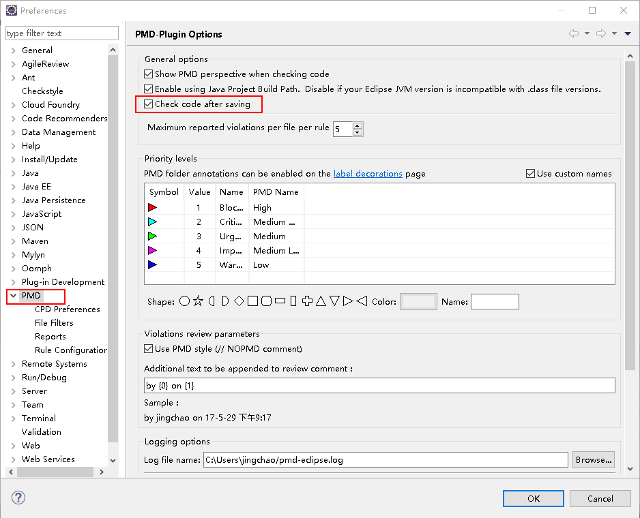Select the right half-circle shape

pyautogui.click(x=225, y=301)
